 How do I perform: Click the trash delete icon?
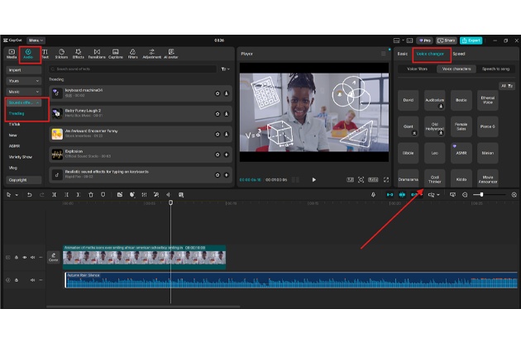(91, 195)
